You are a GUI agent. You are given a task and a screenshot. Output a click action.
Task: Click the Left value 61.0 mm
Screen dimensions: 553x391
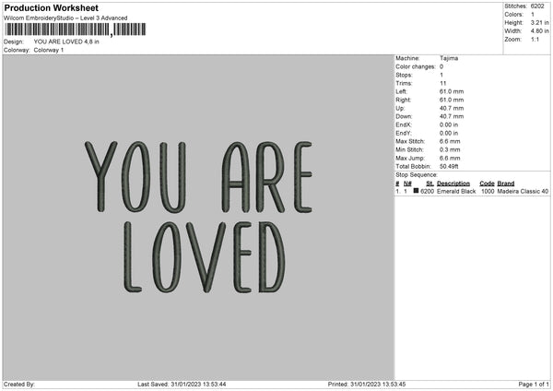click(452, 91)
